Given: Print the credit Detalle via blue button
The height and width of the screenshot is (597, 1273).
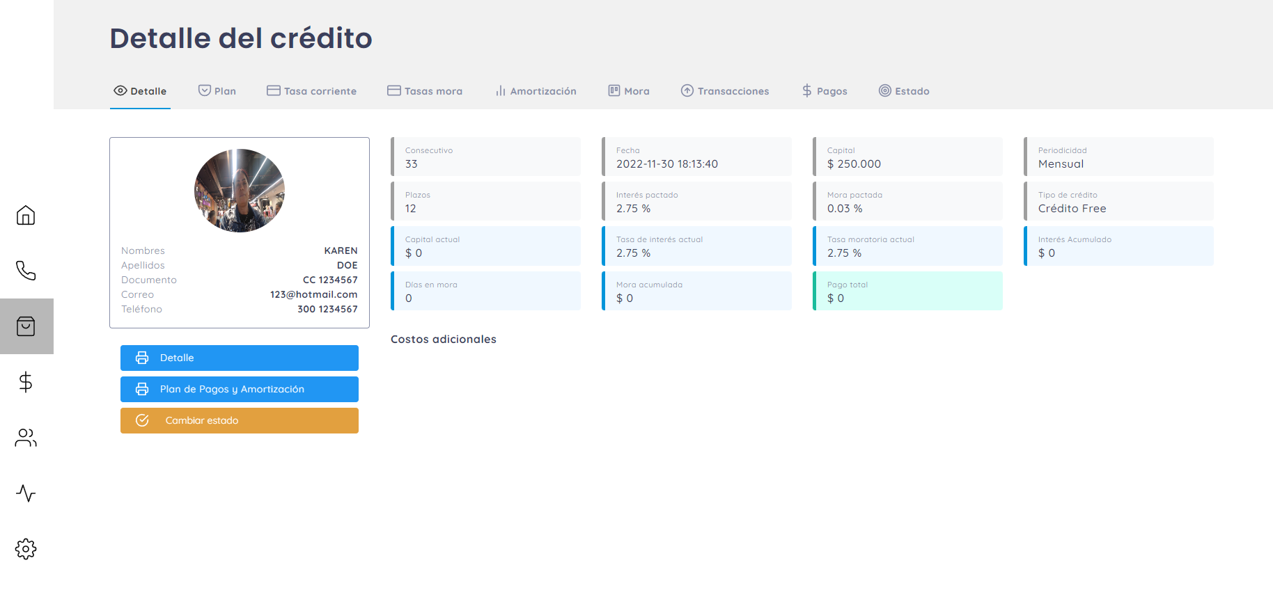Looking at the screenshot, I should (x=240, y=358).
